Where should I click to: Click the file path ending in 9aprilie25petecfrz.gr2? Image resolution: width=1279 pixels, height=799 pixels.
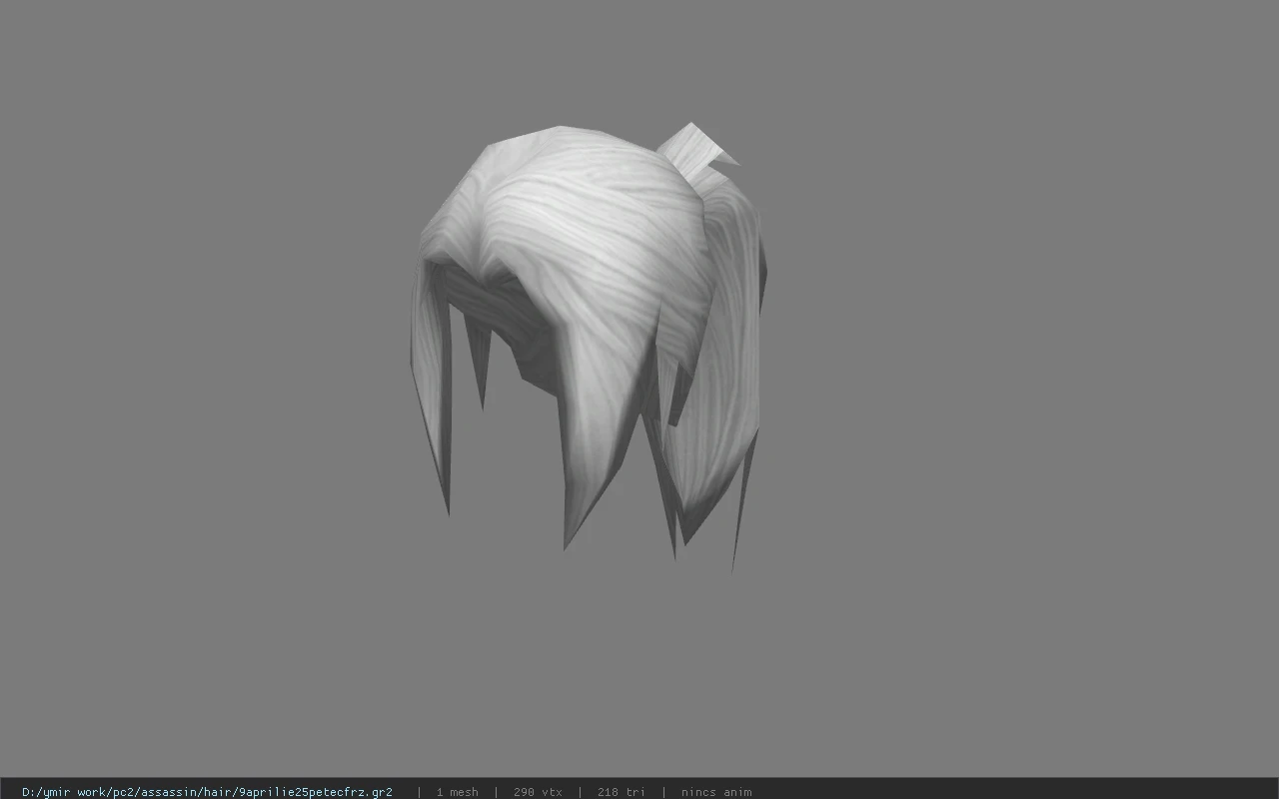[207, 792]
